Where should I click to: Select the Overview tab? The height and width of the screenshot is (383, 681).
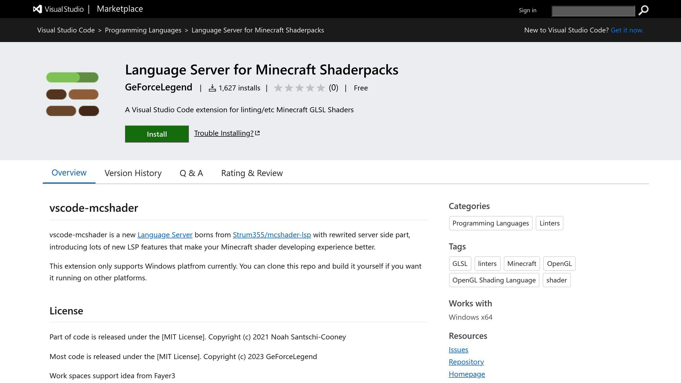tap(69, 173)
